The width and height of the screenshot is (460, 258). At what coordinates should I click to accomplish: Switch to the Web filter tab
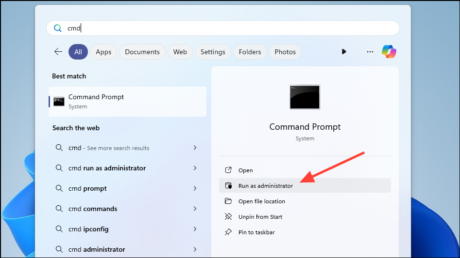(180, 52)
